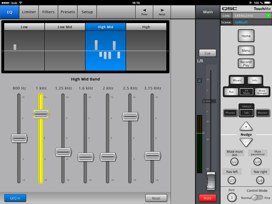Toggle the GEQ In button

click(15, 198)
